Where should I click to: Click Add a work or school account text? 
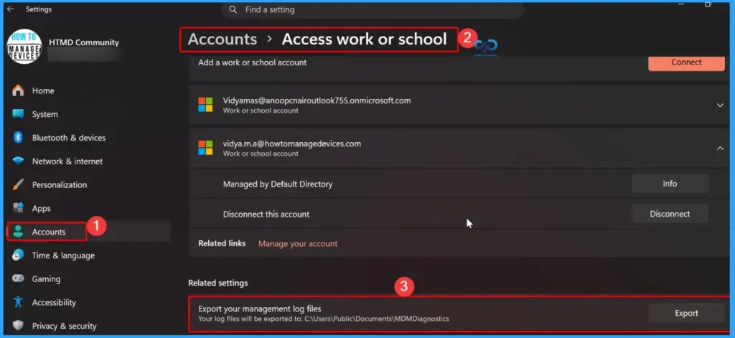(252, 62)
